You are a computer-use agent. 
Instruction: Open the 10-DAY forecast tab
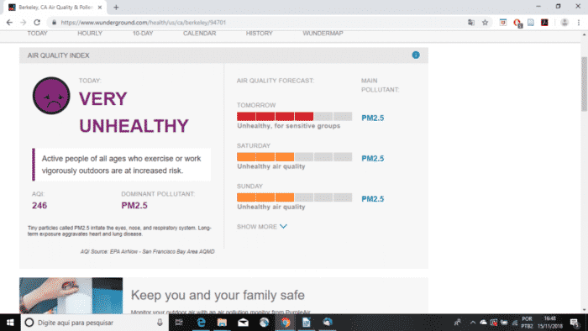(x=143, y=34)
